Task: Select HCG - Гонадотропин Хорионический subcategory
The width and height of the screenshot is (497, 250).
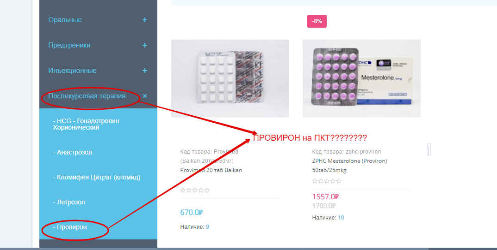Action: coord(86,124)
